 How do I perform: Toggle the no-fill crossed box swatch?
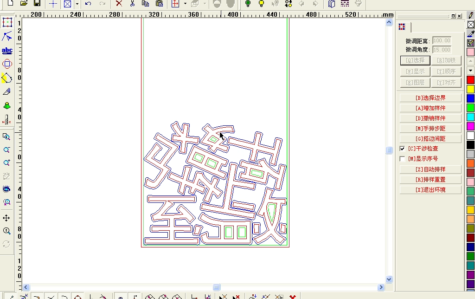point(471,25)
